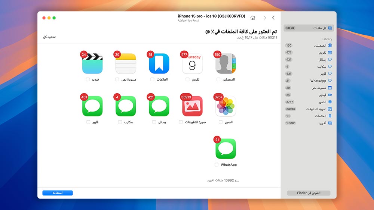Tick the العلامات checkbox
The image size is (374, 210).
152,79
